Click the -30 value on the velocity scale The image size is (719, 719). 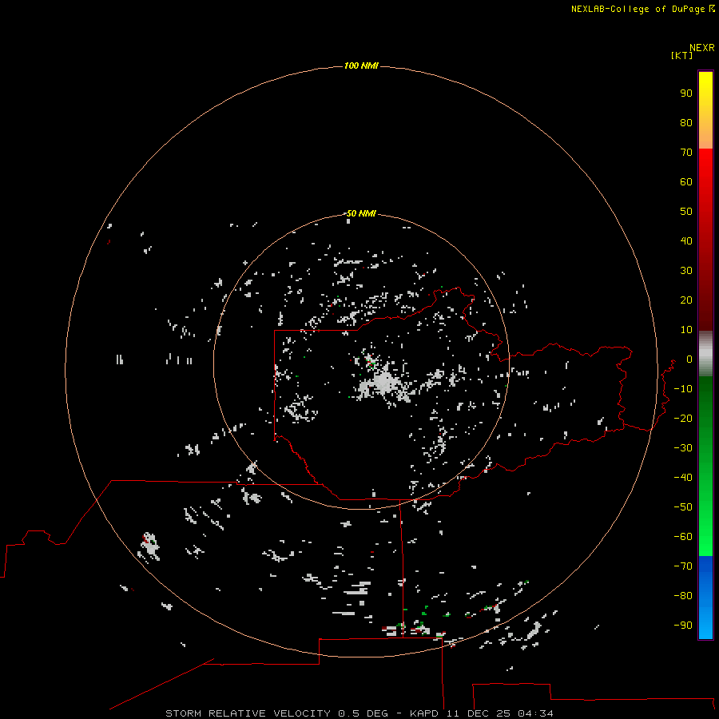(683, 448)
